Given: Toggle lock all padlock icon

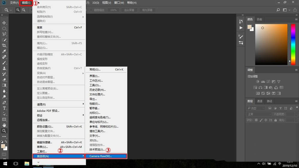Looking at the screenshot, I should (276, 120).
